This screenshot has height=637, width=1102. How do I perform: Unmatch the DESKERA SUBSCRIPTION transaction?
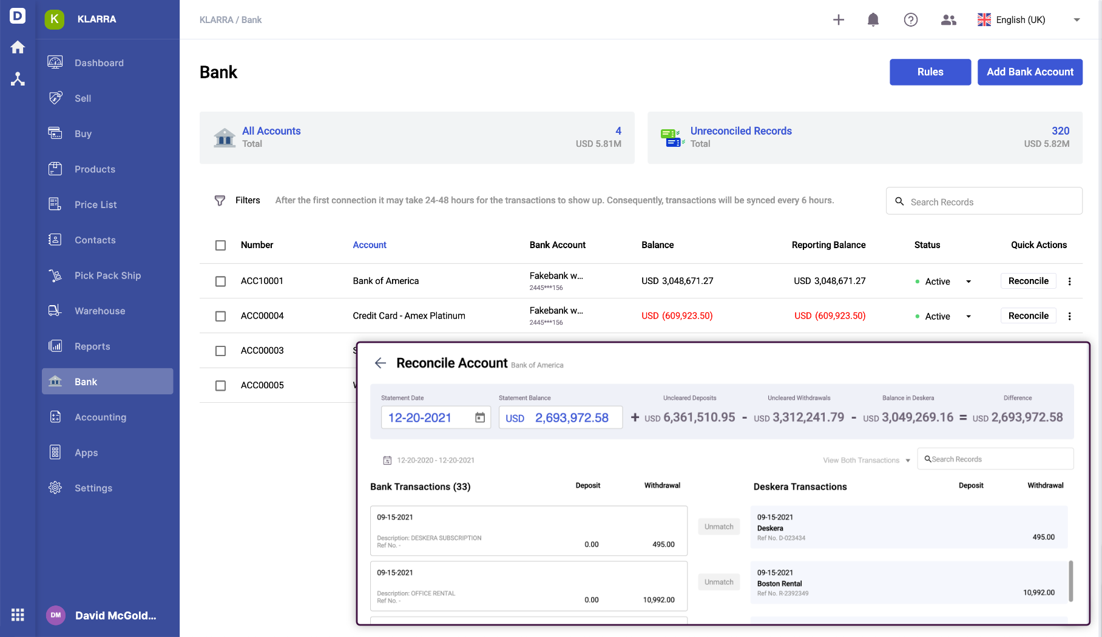(719, 527)
